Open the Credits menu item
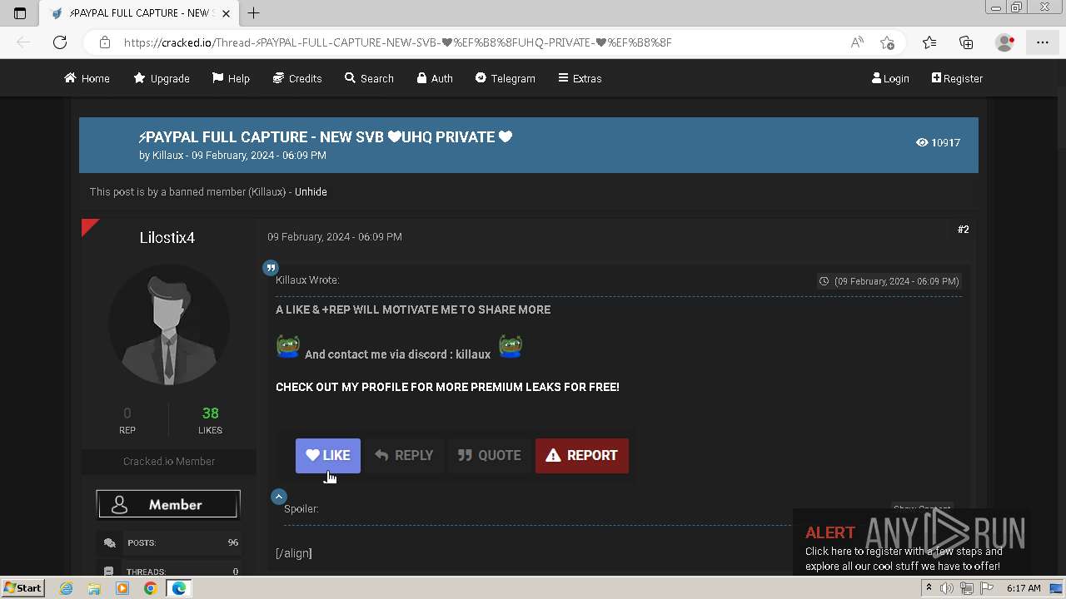The height and width of the screenshot is (599, 1066). [297, 78]
